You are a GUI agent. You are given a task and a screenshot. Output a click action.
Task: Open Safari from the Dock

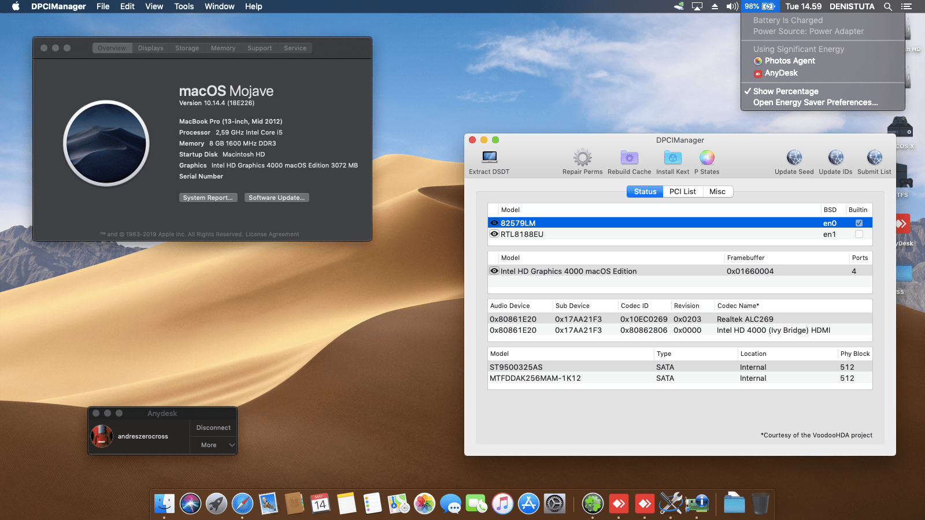click(x=242, y=503)
